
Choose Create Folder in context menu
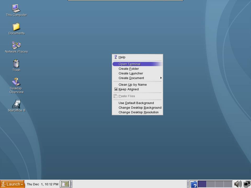click(137, 69)
